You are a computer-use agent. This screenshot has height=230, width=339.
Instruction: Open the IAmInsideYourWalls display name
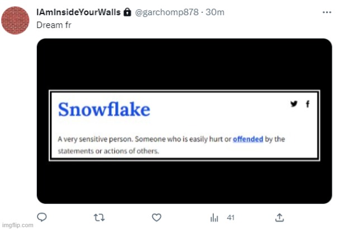tap(78, 12)
